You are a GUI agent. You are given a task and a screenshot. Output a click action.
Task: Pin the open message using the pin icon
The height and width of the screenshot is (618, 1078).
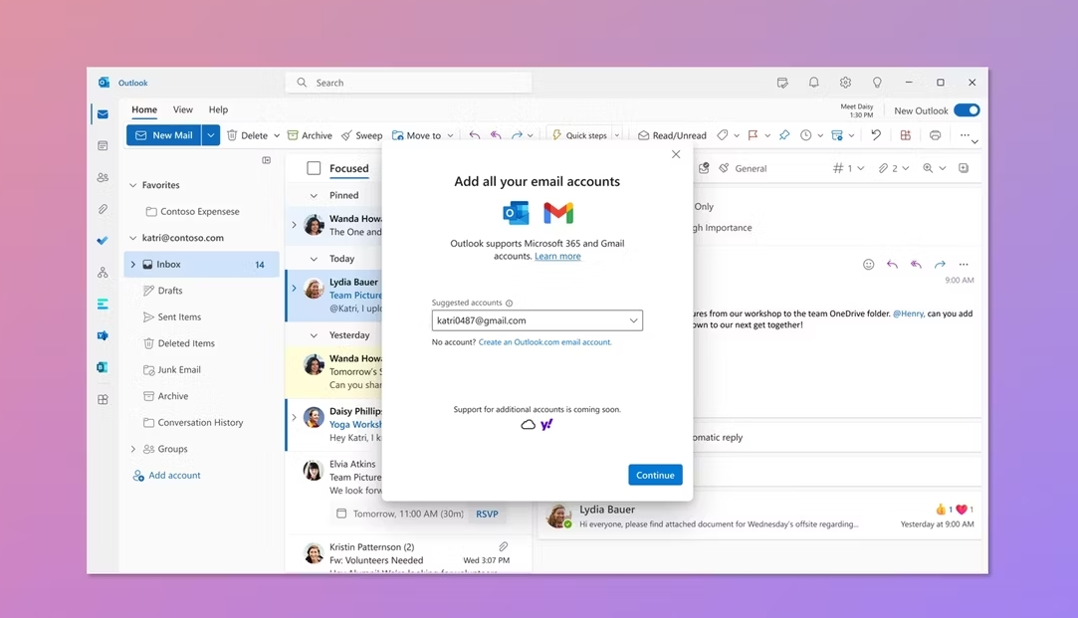click(x=784, y=136)
